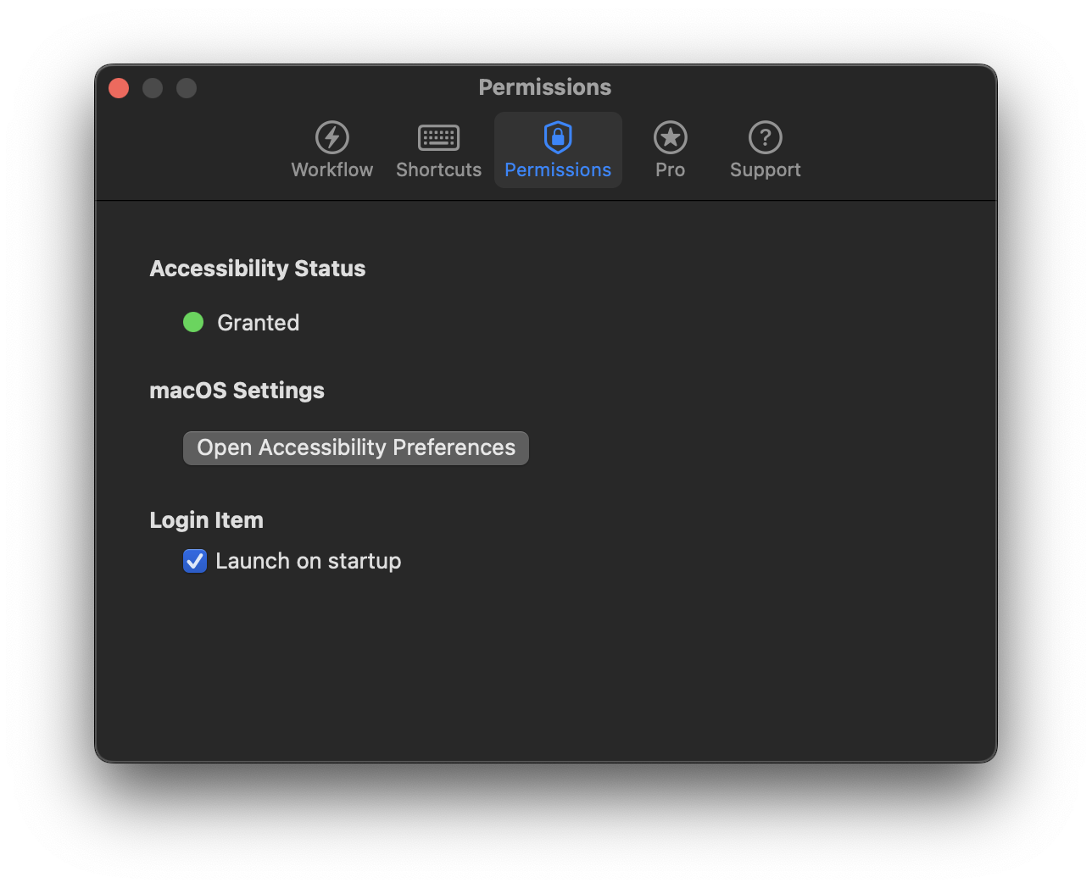
Task: Click the Accessibility Status heading
Action: pos(257,269)
